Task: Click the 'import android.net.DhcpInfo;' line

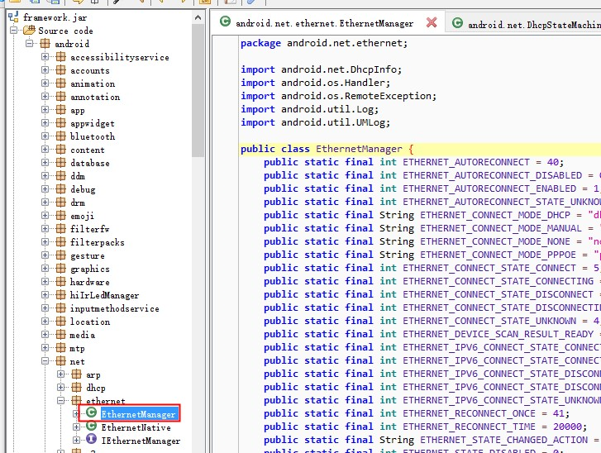Action: pyautogui.click(x=321, y=69)
